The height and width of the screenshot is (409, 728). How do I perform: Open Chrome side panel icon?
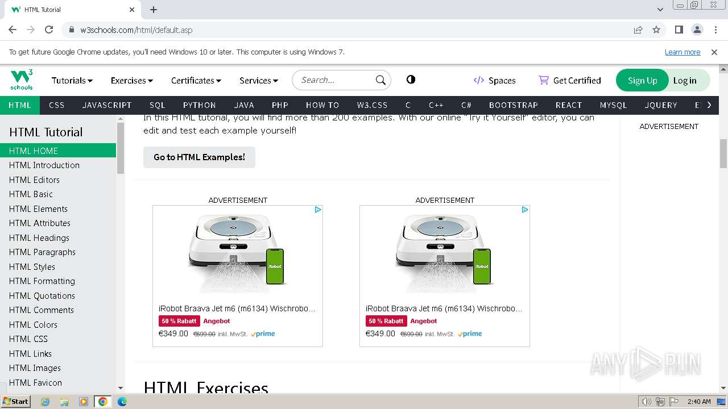pyautogui.click(x=679, y=30)
